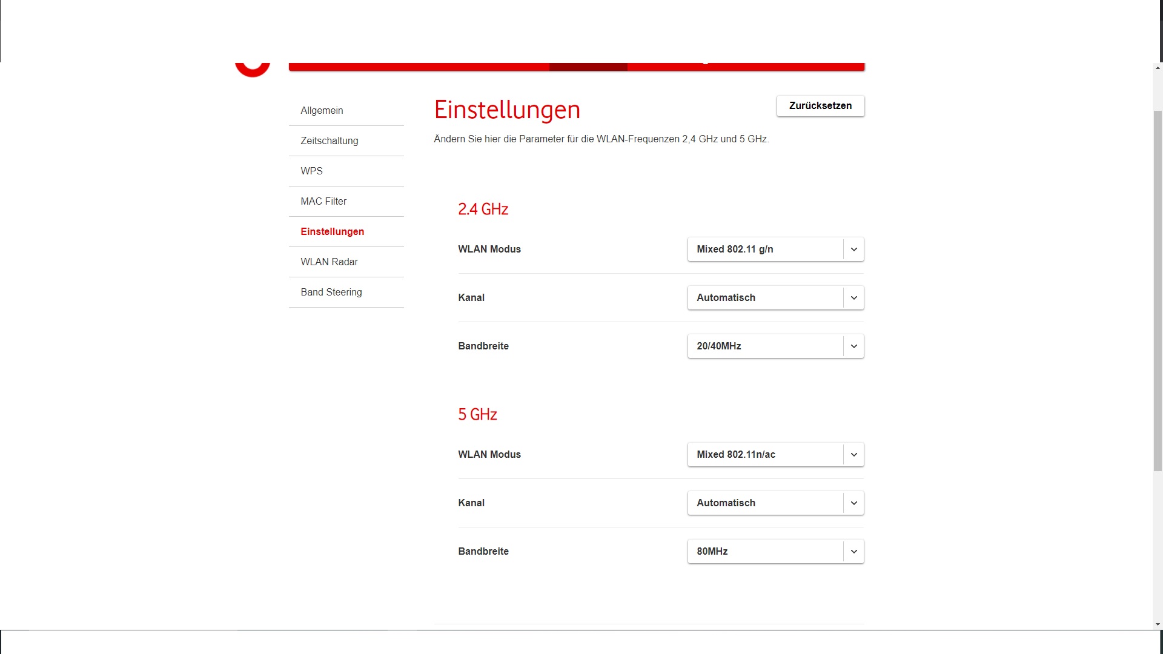
Task: Go to Zeitschaltung in the sidebar
Action: [329, 141]
